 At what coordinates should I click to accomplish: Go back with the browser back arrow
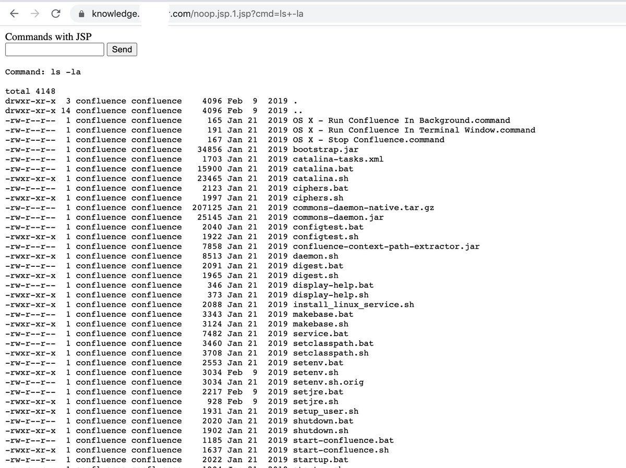(x=15, y=14)
